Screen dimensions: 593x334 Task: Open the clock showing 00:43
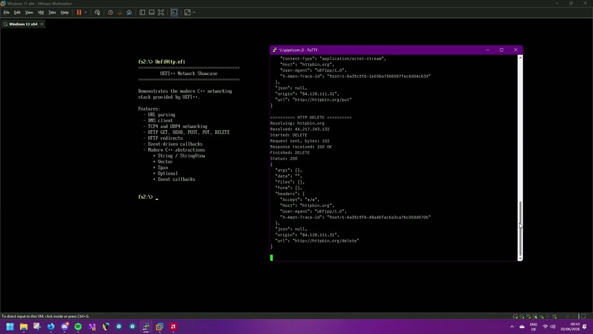point(570,327)
